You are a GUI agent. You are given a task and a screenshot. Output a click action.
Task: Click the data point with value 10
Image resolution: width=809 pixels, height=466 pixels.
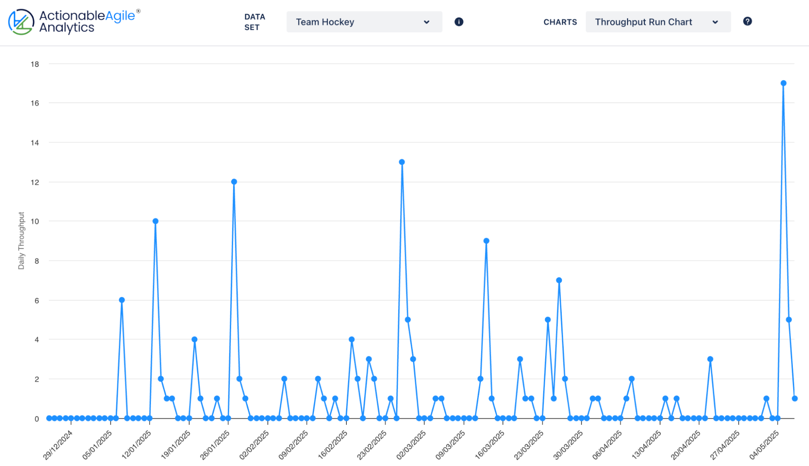tap(155, 221)
